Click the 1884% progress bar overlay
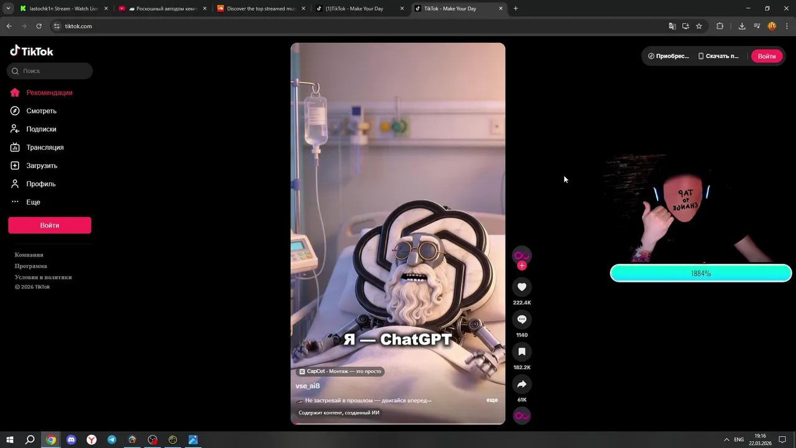 click(701, 273)
